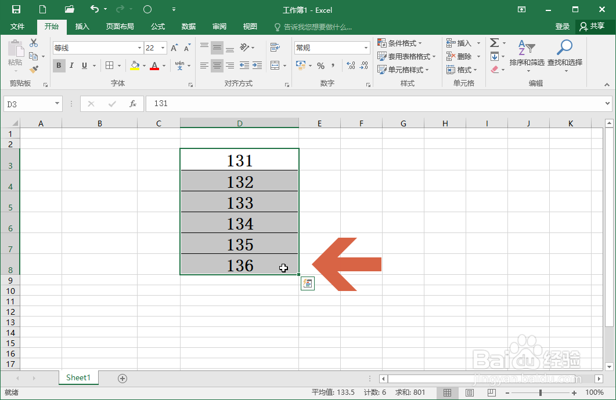Apply percent style format
Screen dimensions: 616x400
pos(321,66)
